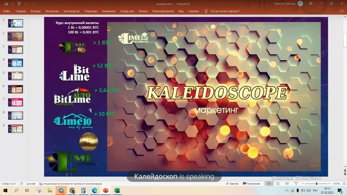The image size is (347, 195).
Task: Toggle the Примечания comments pane
Action: (253, 184)
